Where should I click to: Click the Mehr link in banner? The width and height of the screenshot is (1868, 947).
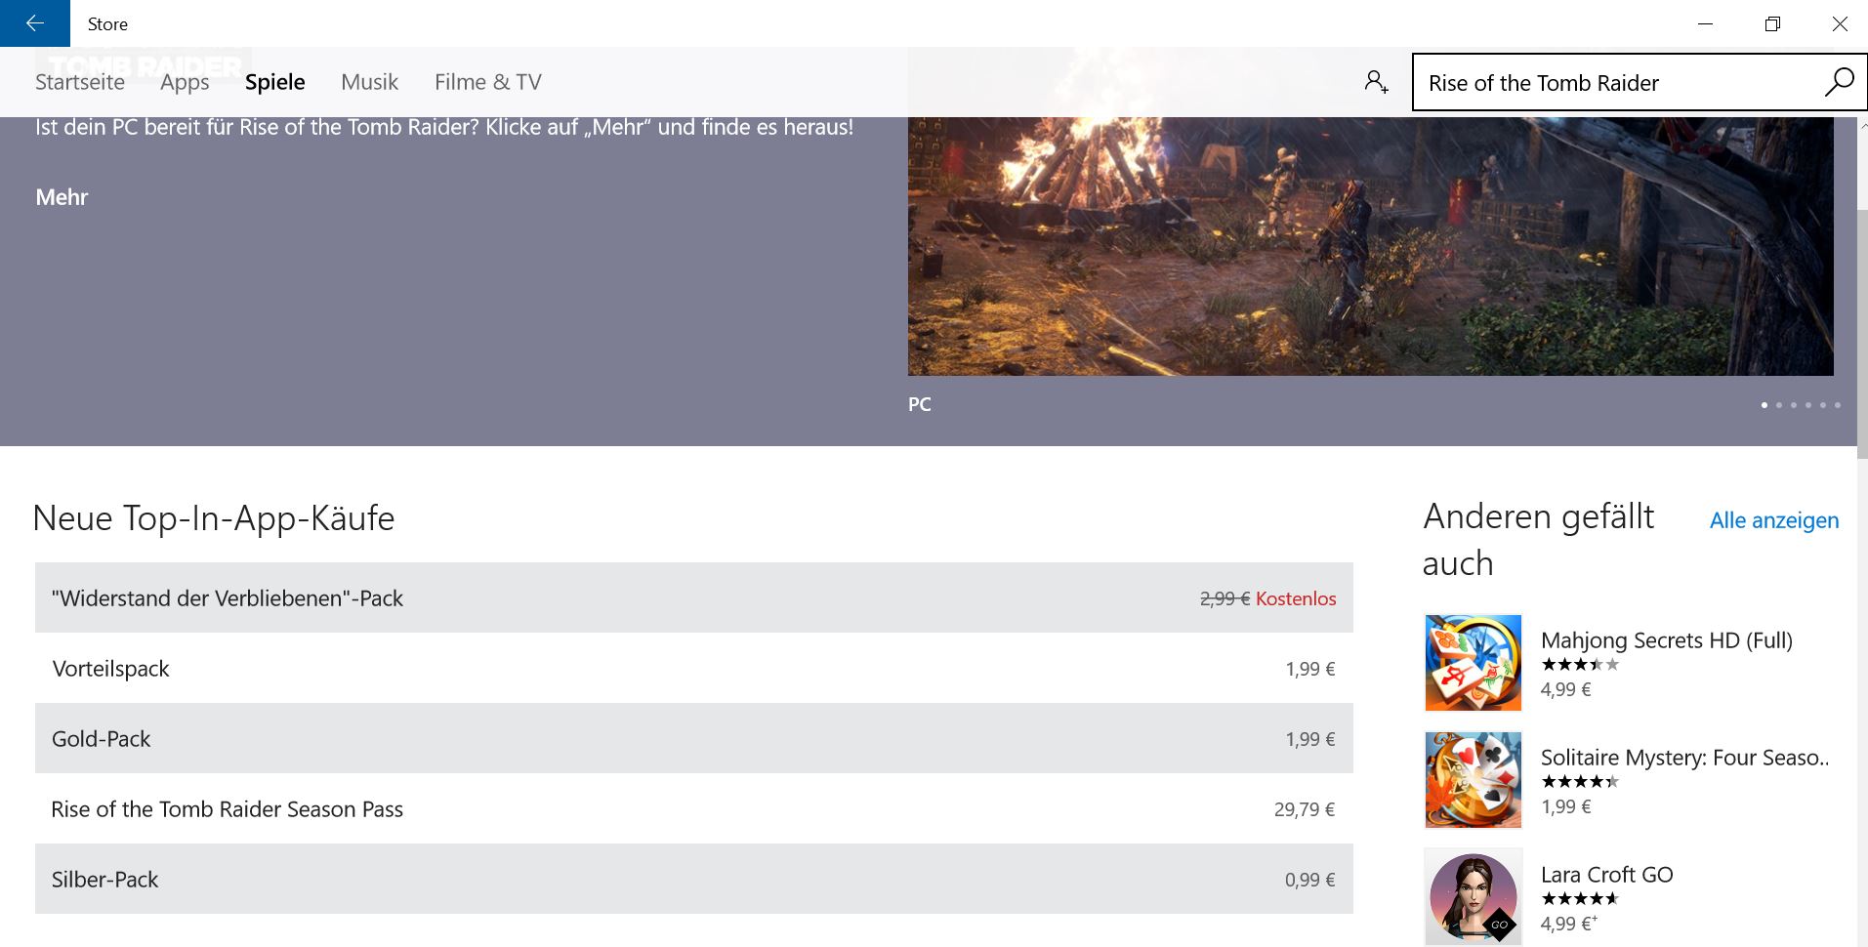pos(62,197)
